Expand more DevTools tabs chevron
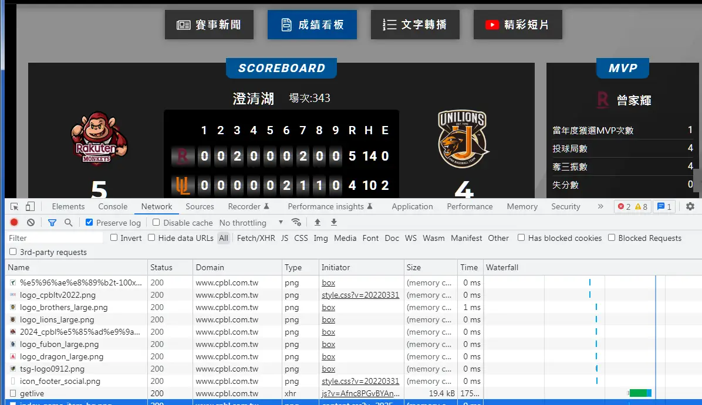This screenshot has height=405, width=702. [600, 207]
